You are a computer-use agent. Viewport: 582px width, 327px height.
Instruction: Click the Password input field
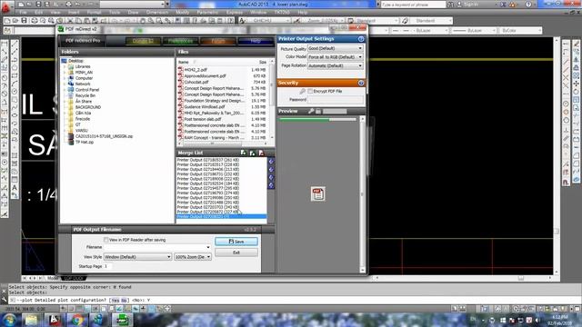[x=336, y=99]
